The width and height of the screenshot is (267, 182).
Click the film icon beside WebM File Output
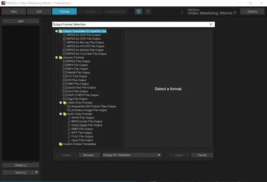tap(65, 72)
